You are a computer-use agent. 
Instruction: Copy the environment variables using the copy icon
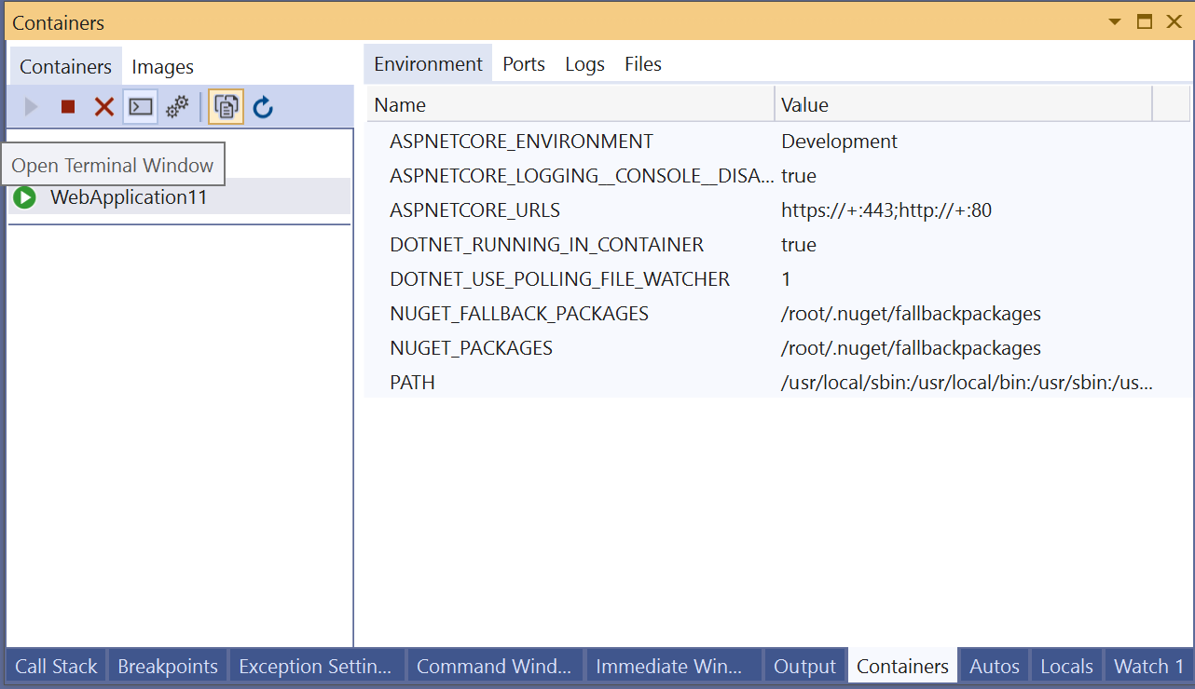coord(226,106)
